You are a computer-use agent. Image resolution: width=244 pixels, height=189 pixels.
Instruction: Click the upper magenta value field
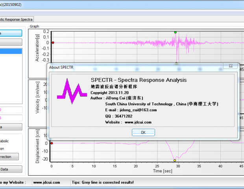11,109
